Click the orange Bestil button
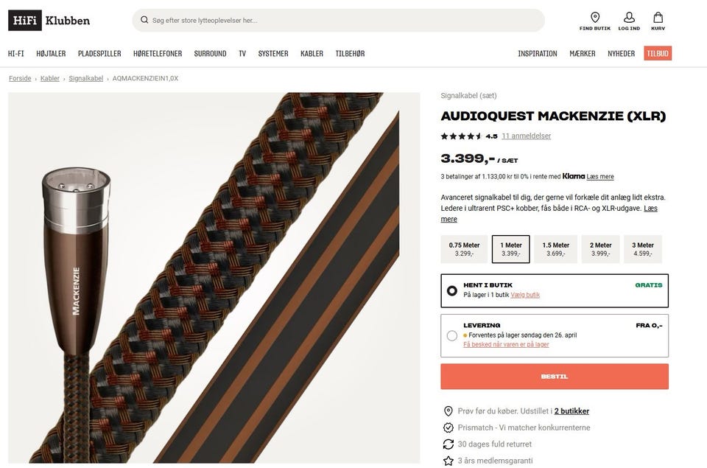The height and width of the screenshot is (468, 707). 554,377
